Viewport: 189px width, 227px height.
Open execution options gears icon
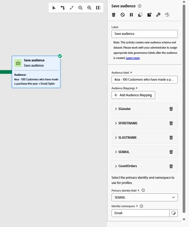(x=158, y=15)
